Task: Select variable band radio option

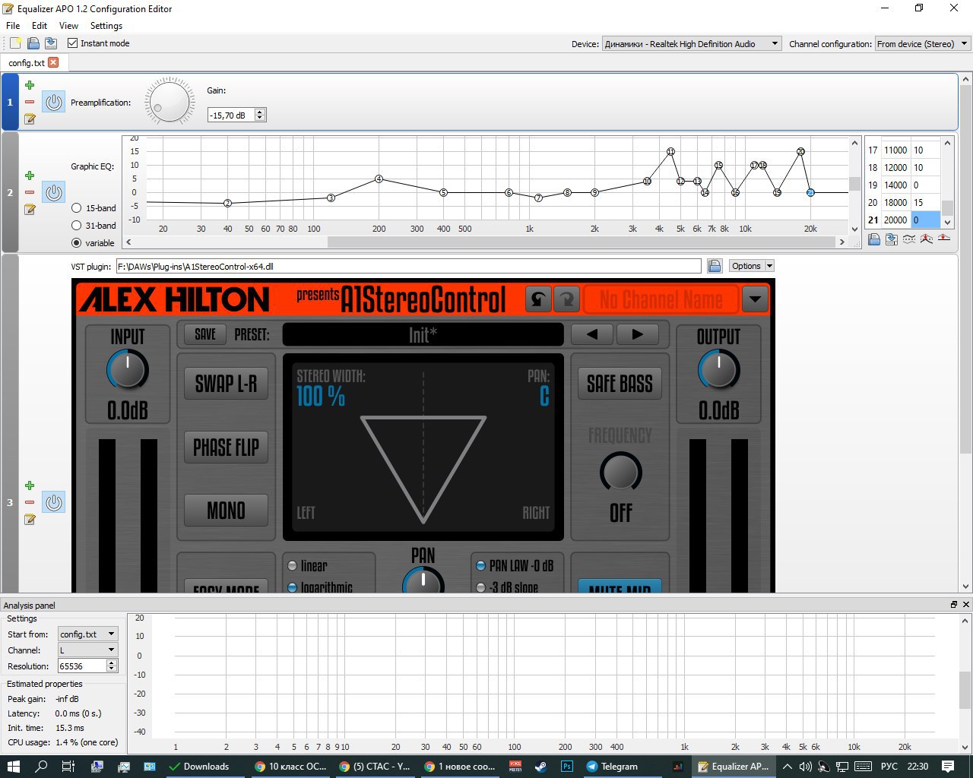Action: pyautogui.click(x=76, y=243)
